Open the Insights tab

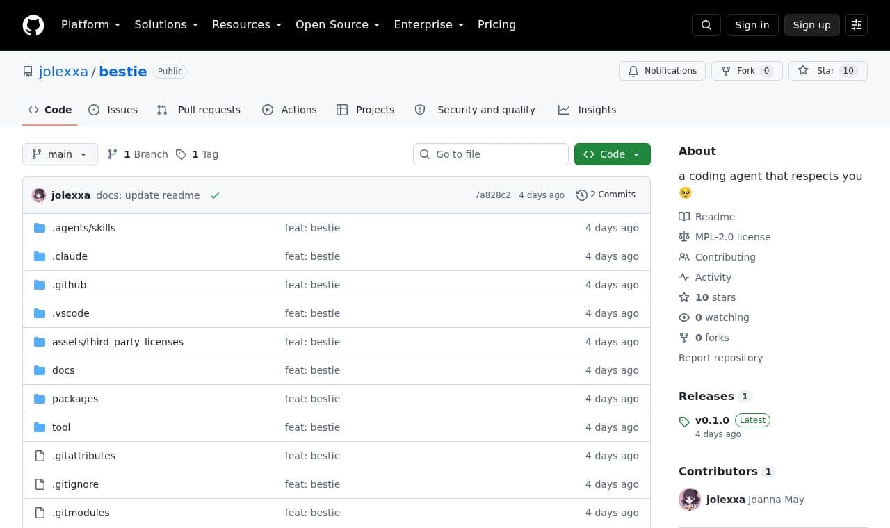(x=587, y=110)
